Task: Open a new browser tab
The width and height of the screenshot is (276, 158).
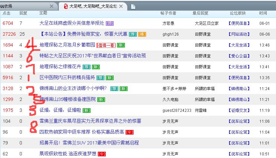Action: pos(133,7)
